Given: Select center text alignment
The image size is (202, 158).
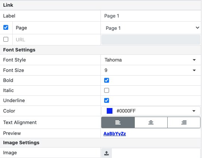Looking at the screenshot, I should 151,122.
